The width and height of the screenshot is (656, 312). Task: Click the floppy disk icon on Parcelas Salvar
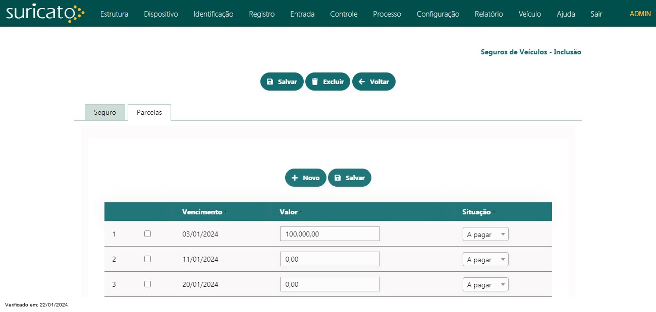[338, 178]
